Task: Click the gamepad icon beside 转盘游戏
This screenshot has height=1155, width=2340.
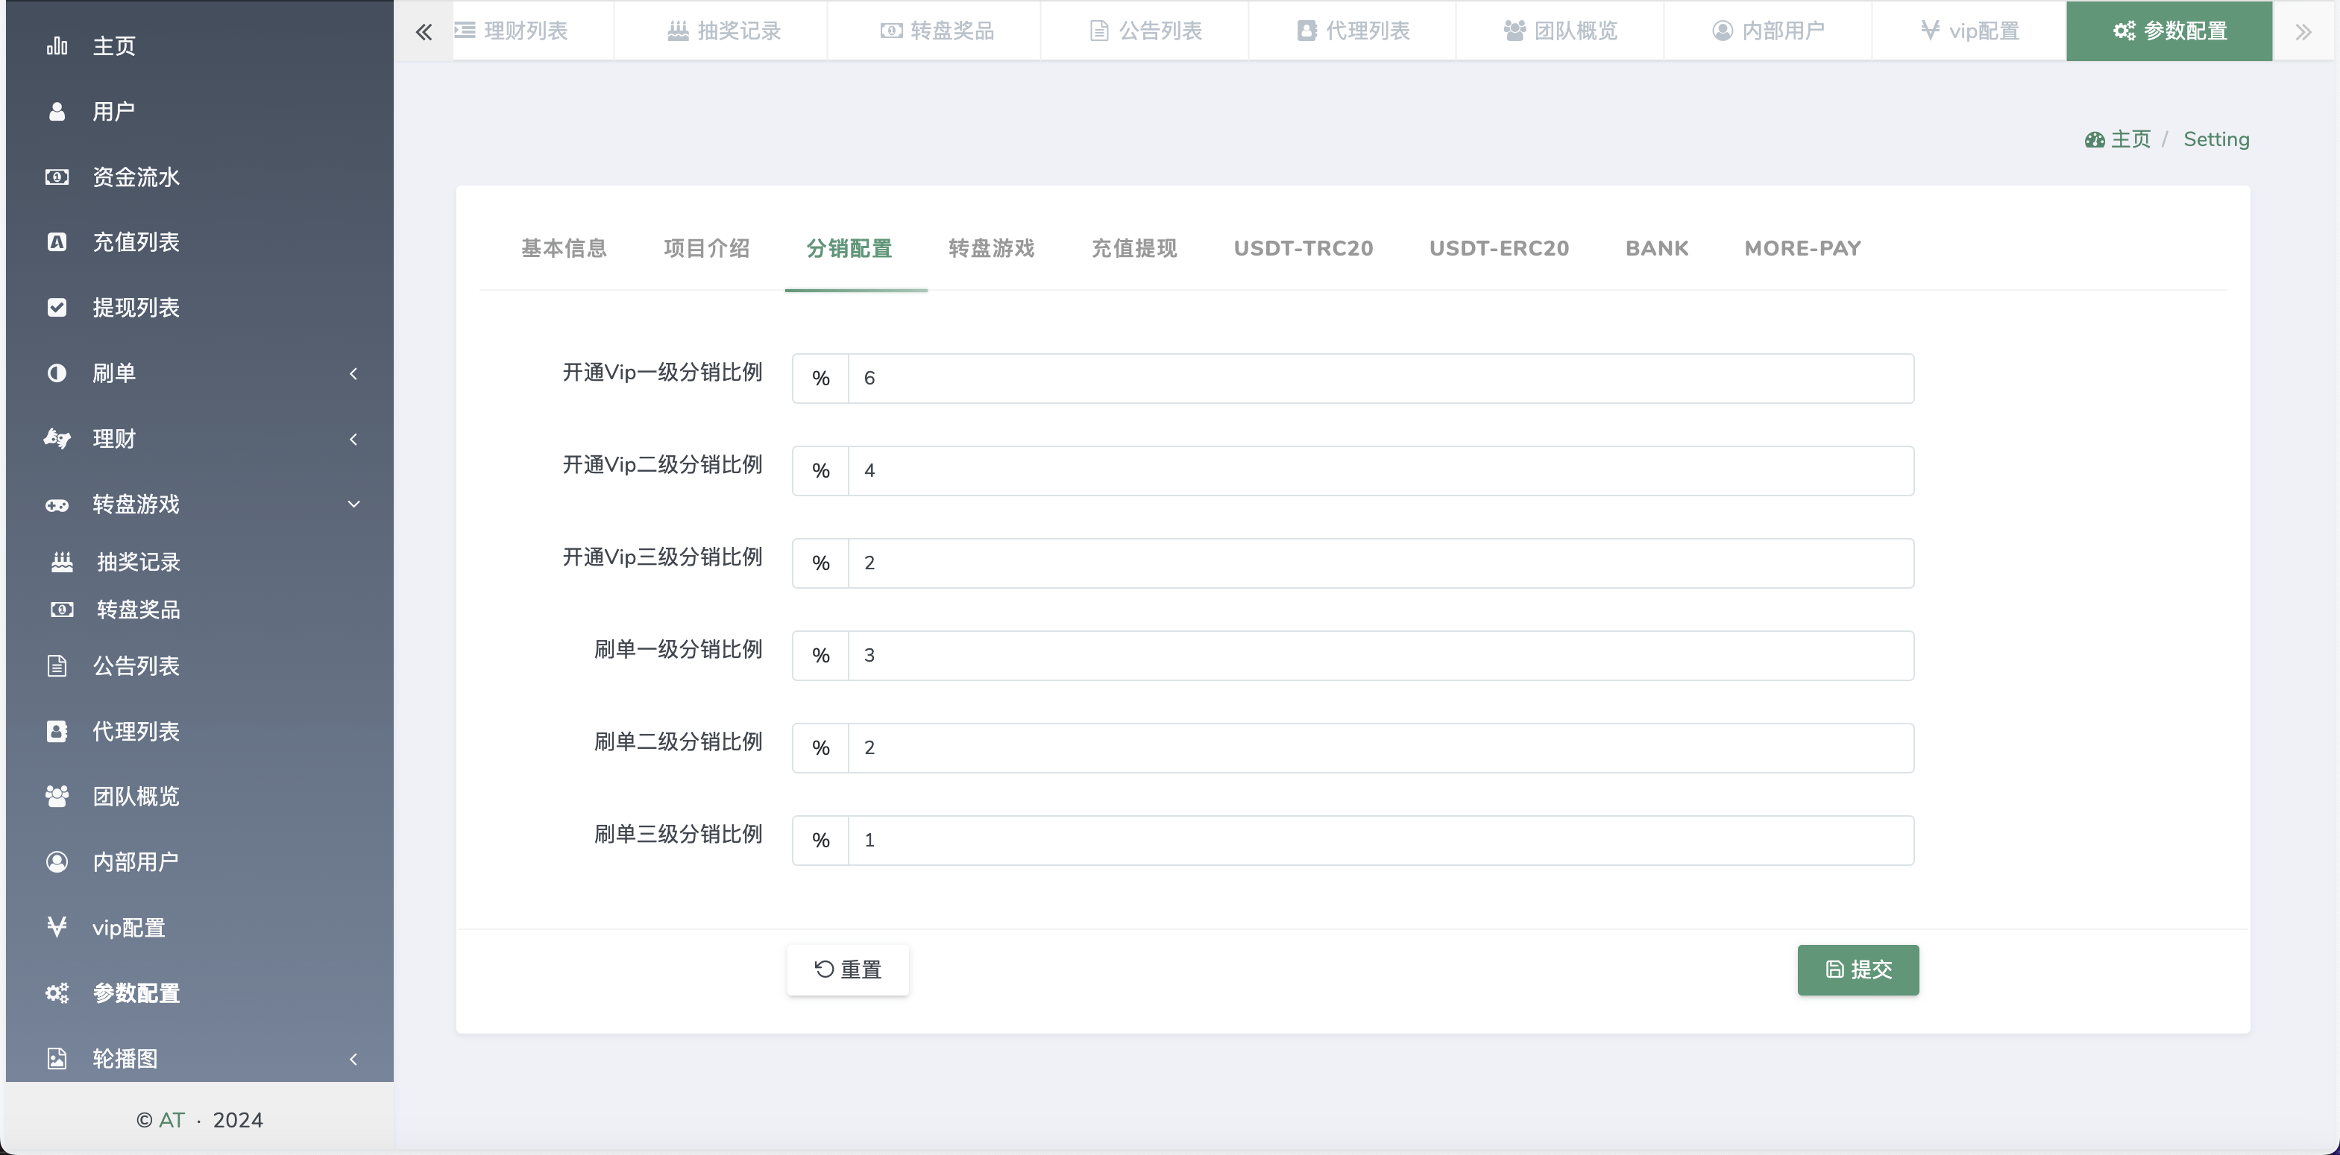Action: pyautogui.click(x=57, y=505)
